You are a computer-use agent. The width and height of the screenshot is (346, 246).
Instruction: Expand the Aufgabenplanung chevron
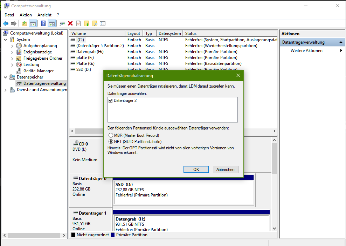coord(12,46)
